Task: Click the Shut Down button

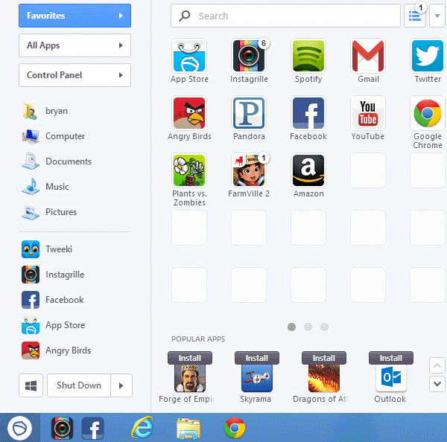Action: point(79,385)
